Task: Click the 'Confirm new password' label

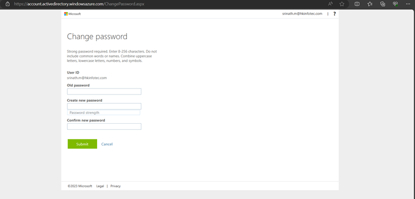Action: pos(86,121)
